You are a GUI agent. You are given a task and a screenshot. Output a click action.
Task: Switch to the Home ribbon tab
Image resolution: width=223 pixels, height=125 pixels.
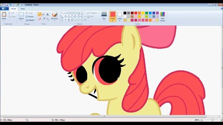pyautogui.click(x=14, y=9)
